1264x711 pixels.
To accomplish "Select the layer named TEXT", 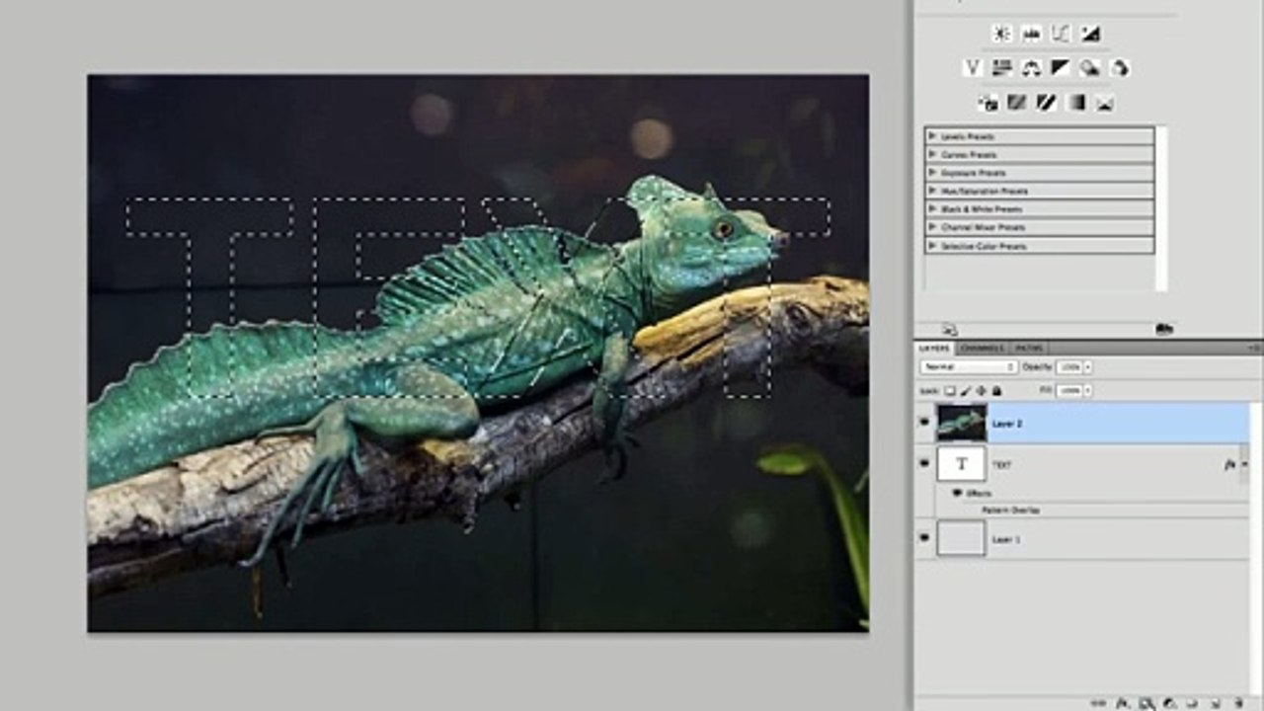I will coord(1001,464).
